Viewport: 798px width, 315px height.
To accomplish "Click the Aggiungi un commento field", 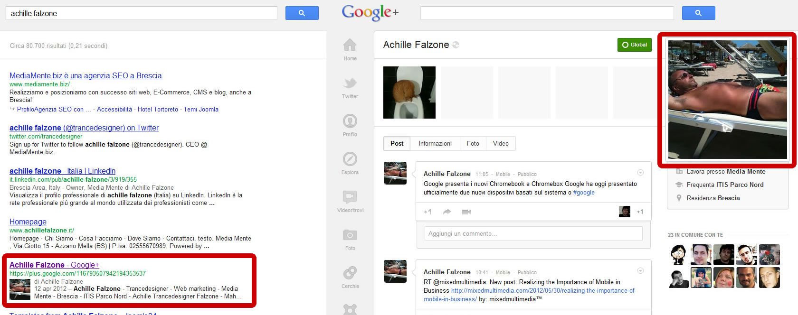I will 533,233.
